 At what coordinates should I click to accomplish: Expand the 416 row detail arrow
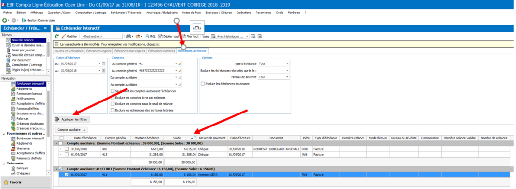(60, 149)
